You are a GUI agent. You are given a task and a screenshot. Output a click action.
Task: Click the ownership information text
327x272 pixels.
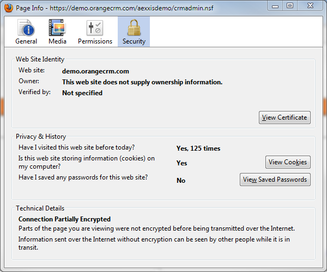pyautogui.click(x=142, y=82)
